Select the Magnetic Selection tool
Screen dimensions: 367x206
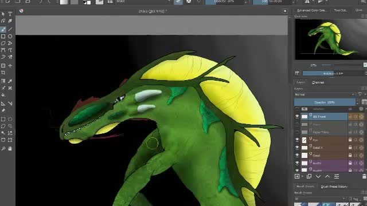[10, 140]
